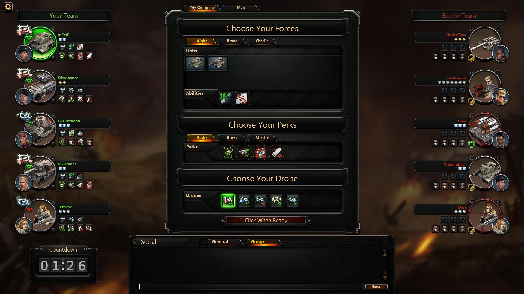Viewport: 524px width, 294px height.
Task: Select the red fist perk icon
Action: click(260, 152)
